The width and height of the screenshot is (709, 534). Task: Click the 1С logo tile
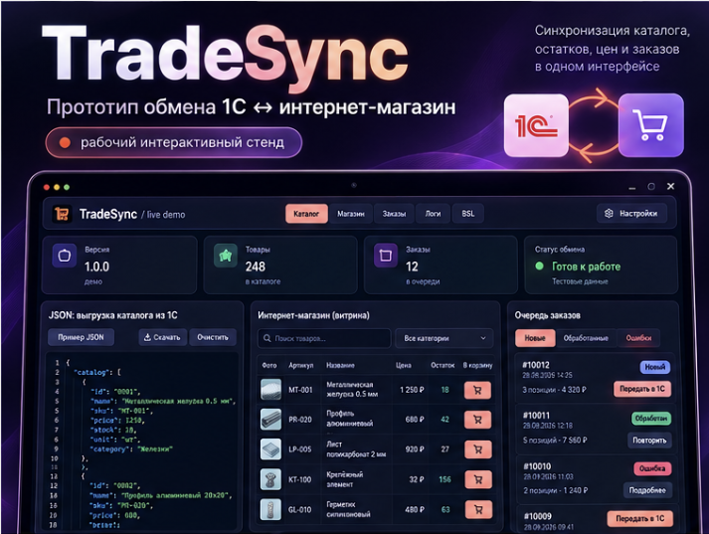point(536,125)
